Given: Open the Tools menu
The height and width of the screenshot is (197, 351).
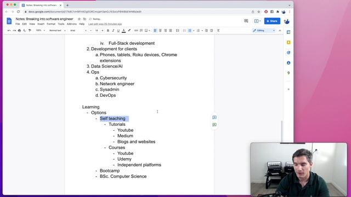Looking at the screenshot, I should pyautogui.click(x=61, y=24).
